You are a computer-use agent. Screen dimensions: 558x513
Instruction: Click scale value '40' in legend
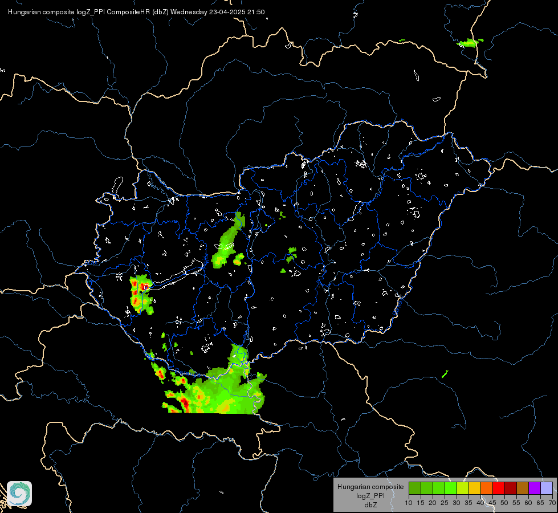tap(480, 503)
